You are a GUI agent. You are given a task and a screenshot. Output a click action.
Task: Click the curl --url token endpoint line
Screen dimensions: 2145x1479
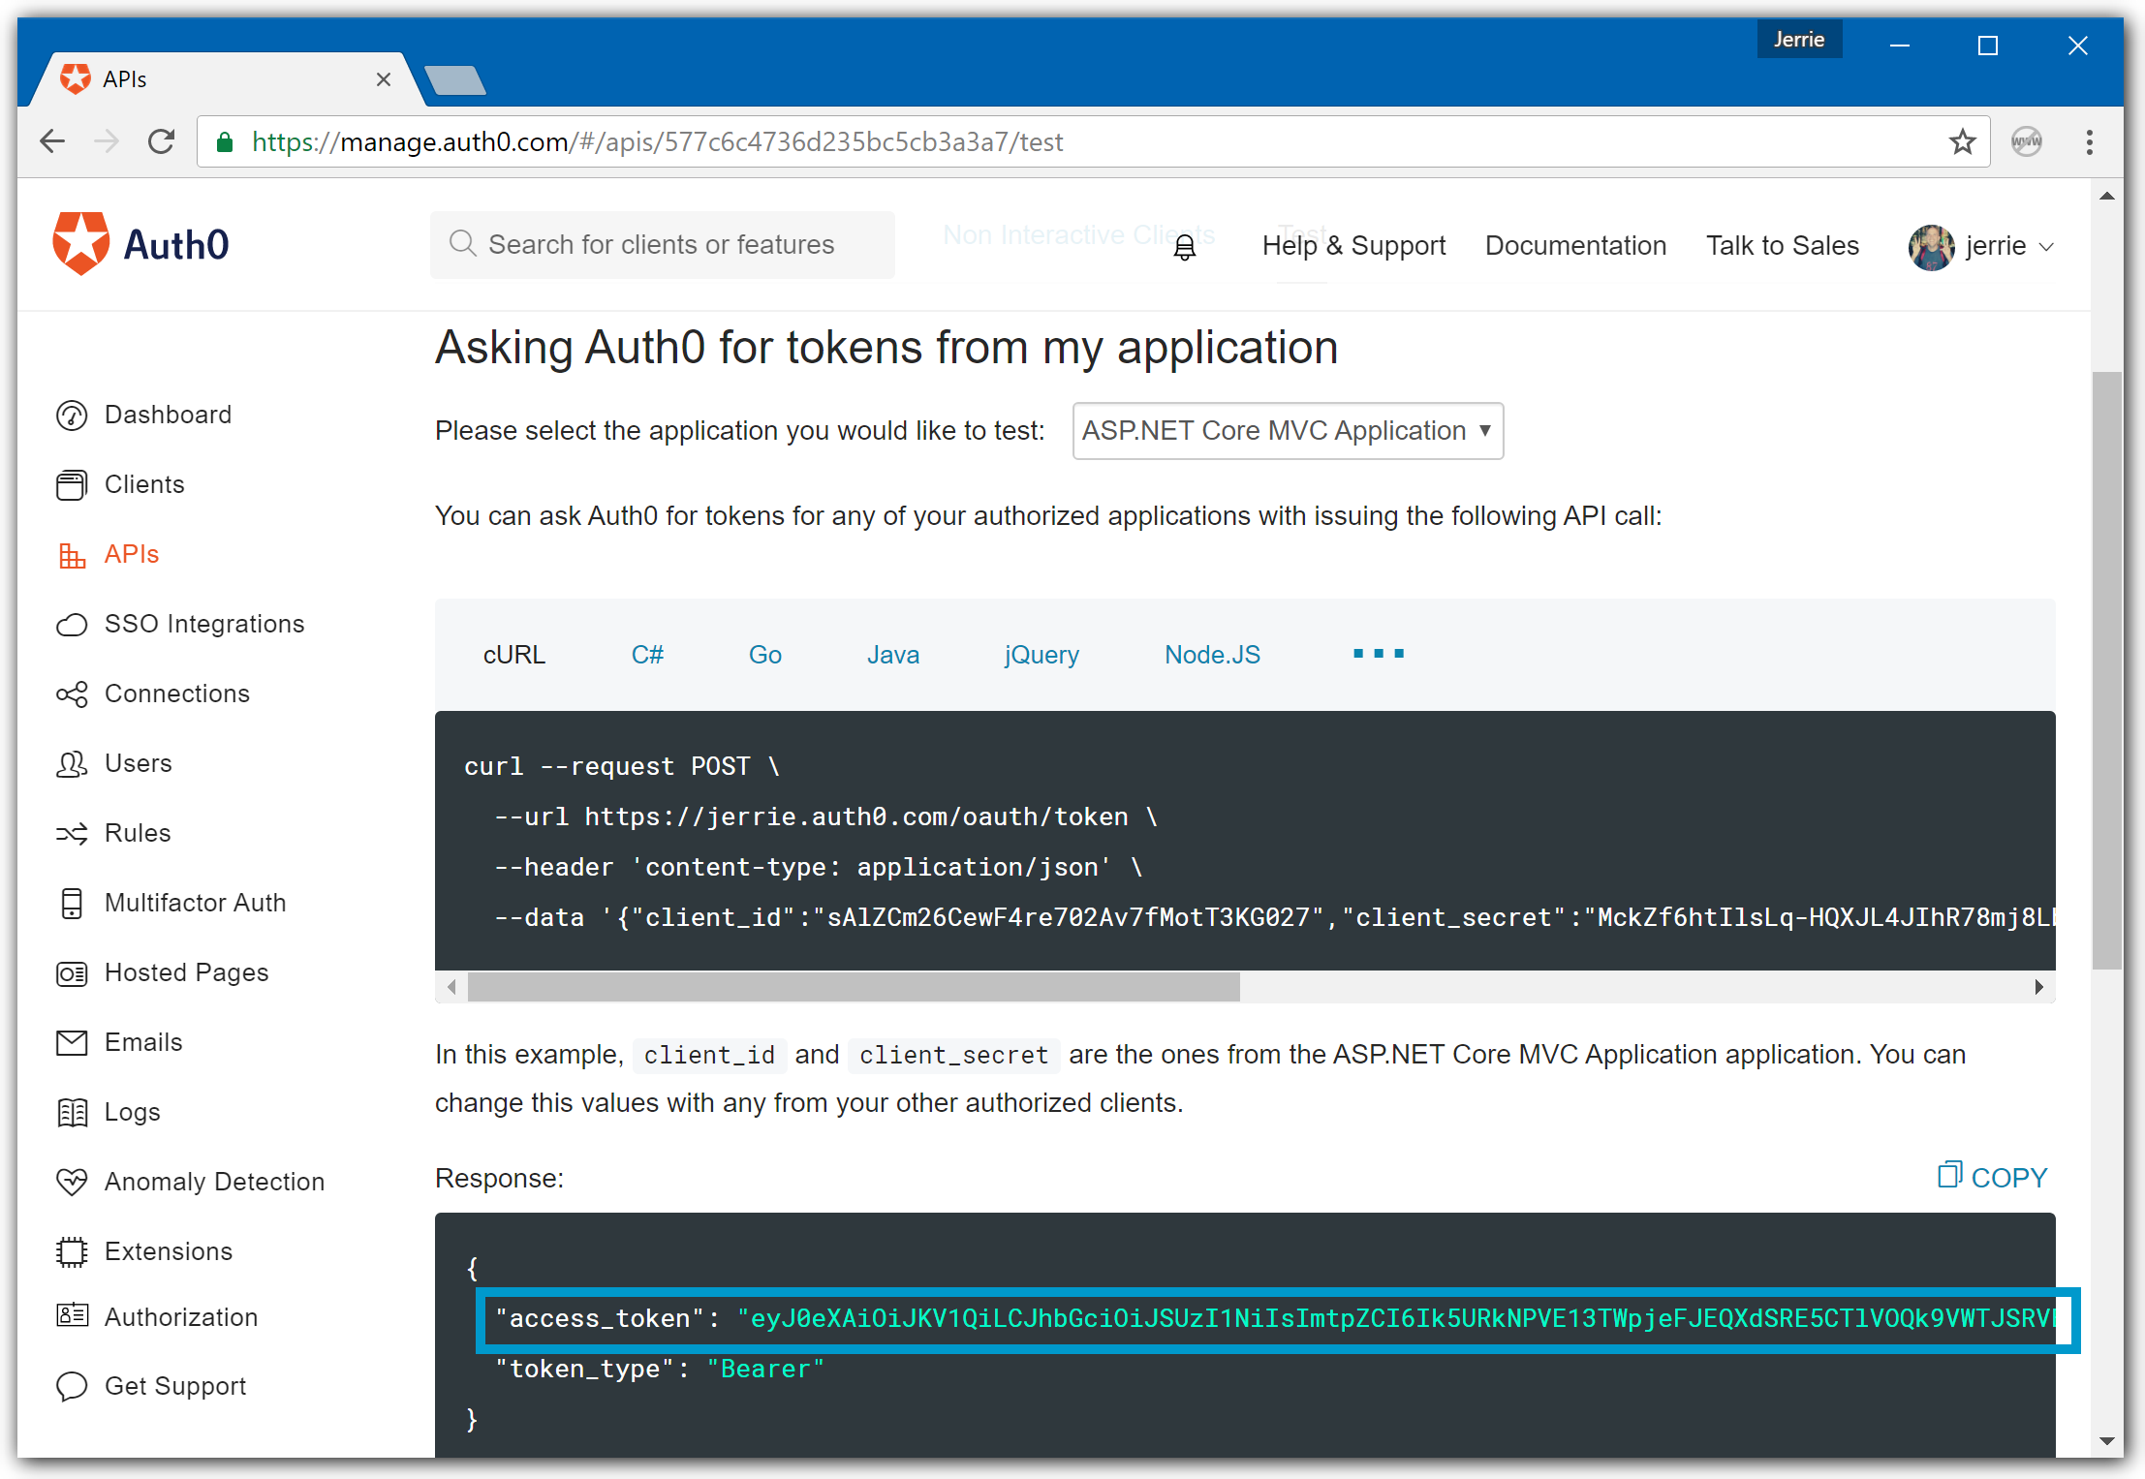(x=825, y=817)
